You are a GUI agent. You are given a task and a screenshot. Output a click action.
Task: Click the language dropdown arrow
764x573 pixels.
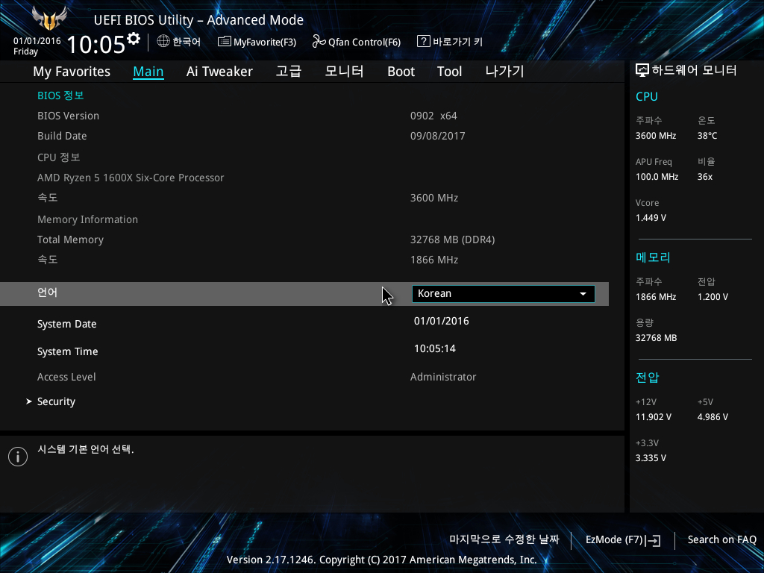[583, 294]
